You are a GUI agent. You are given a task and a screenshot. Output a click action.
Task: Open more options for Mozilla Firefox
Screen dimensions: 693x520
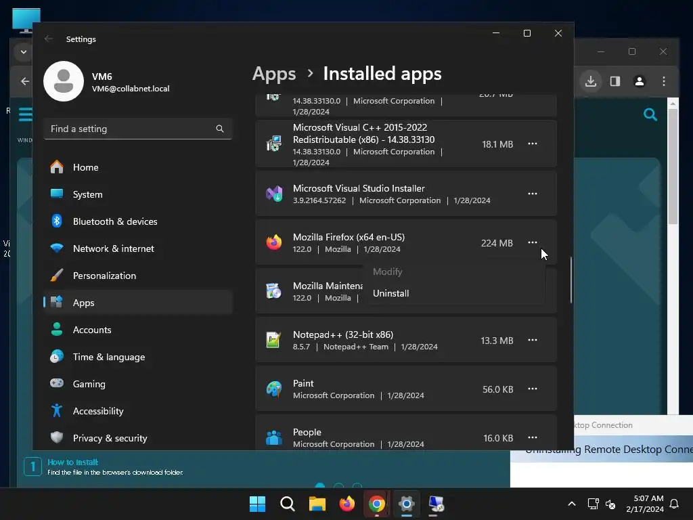click(533, 242)
